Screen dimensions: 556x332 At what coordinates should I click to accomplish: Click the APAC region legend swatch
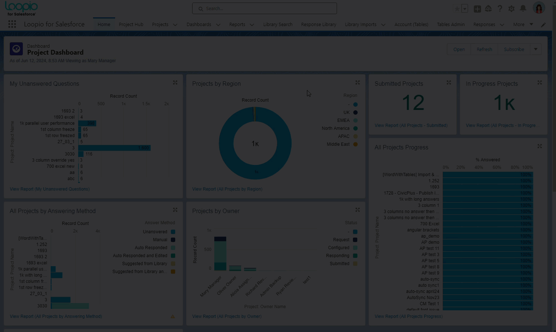tap(355, 136)
